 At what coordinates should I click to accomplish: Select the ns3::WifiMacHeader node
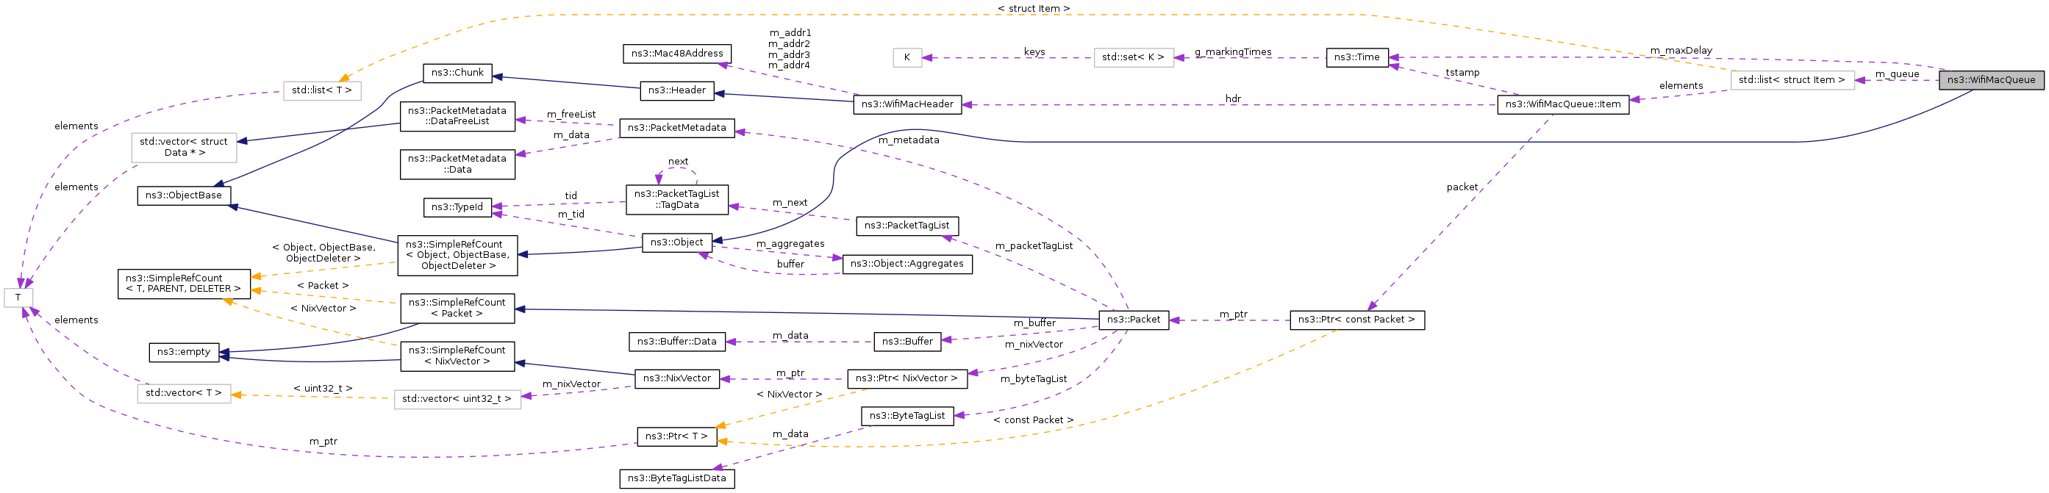pyautogui.click(x=907, y=104)
